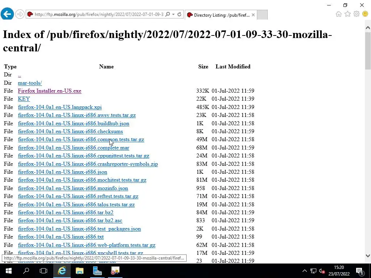The height and width of the screenshot is (278, 371).
Task: Open Task View from the taskbar
Action: point(43,271)
